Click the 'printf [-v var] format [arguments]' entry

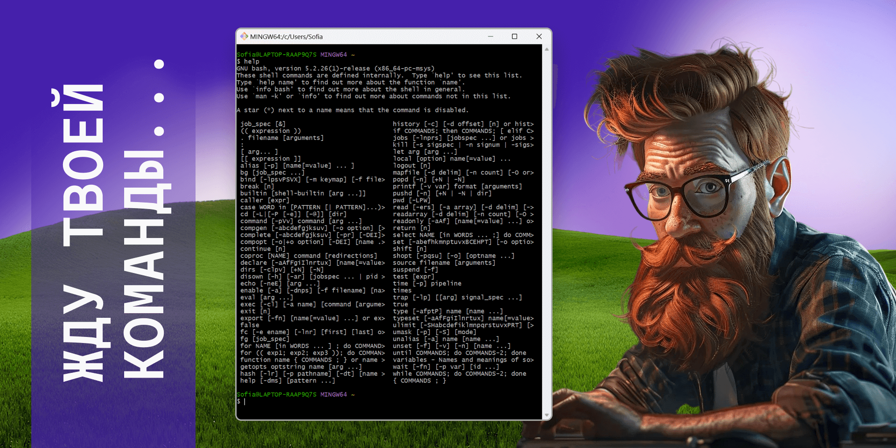pyautogui.click(x=457, y=186)
